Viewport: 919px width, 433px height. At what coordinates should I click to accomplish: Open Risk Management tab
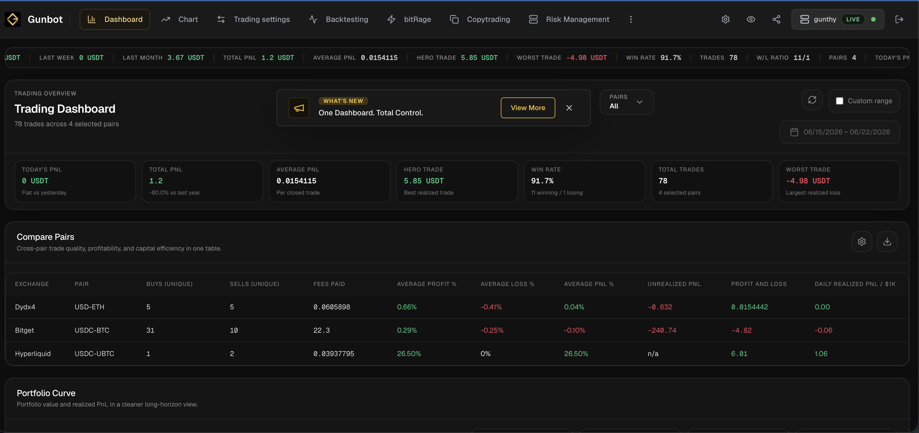point(569,19)
